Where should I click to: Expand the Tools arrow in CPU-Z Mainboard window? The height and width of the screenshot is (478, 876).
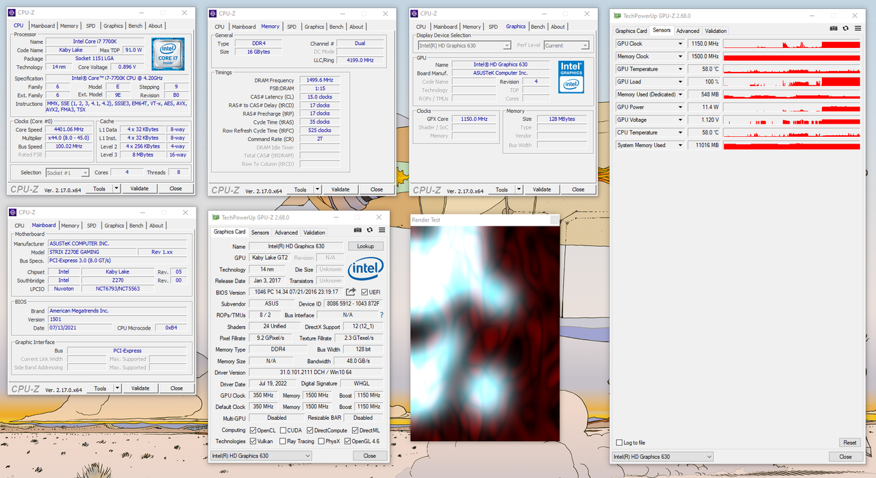tap(117, 388)
